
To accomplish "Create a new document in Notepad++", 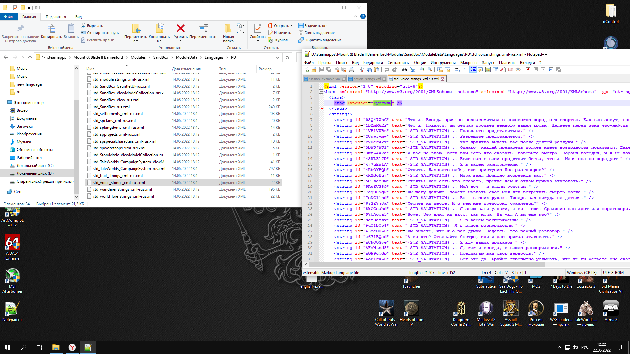I will point(306,69).
